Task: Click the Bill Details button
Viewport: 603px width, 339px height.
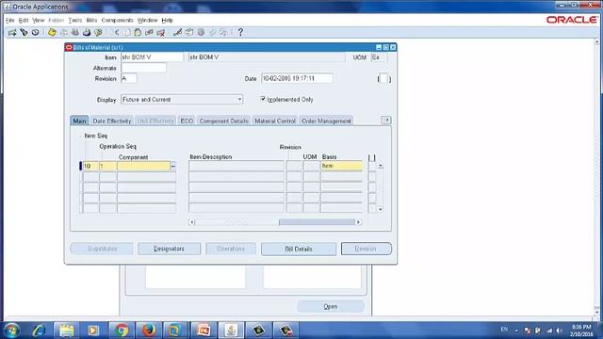Action: [x=299, y=249]
